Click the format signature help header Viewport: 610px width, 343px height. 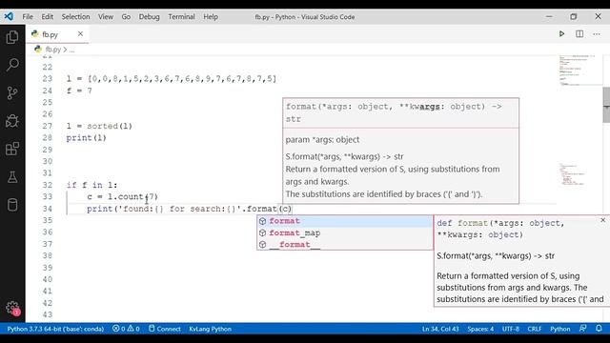(x=400, y=112)
